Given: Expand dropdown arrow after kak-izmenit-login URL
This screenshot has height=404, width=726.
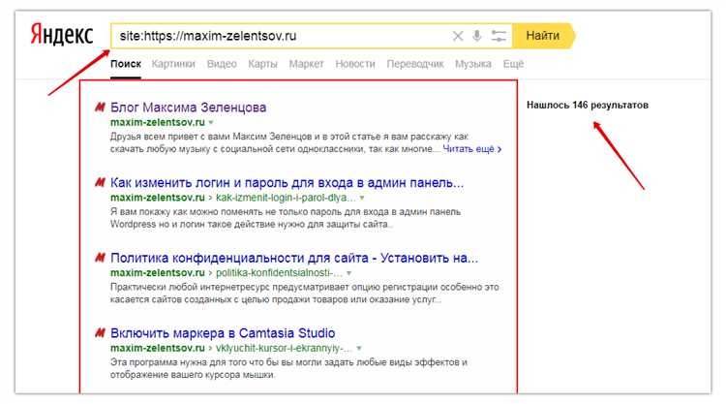Looking at the screenshot, I should tap(362, 198).
